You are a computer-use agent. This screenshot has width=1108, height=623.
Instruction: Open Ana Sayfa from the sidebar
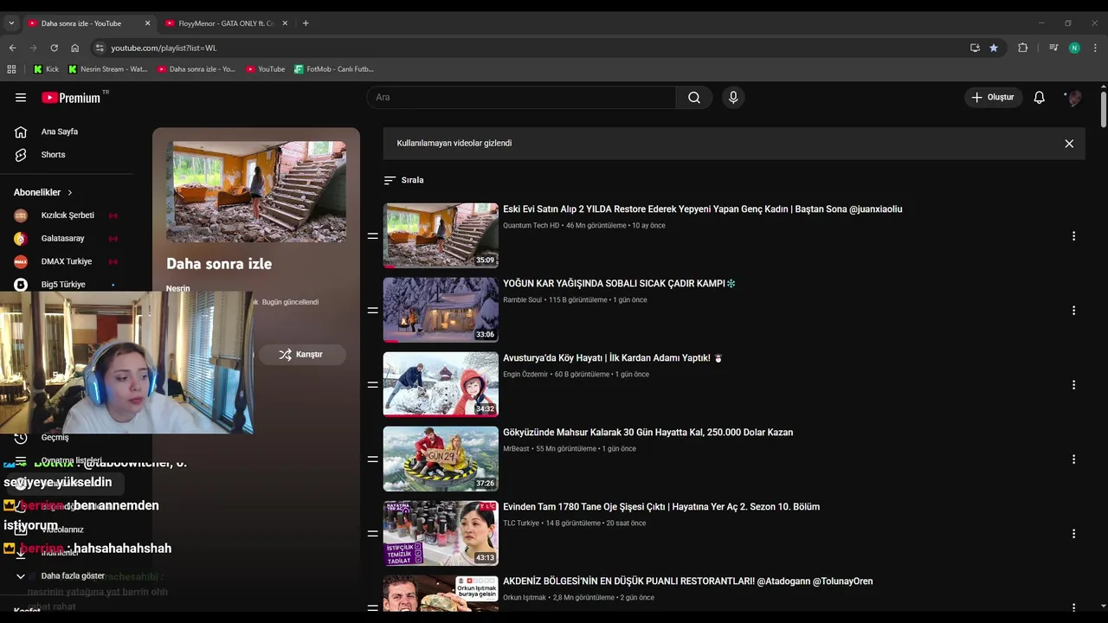(60, 132)
